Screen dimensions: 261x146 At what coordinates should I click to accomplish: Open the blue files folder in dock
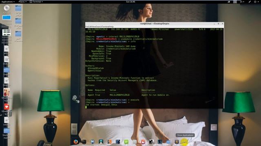(168, 142)
